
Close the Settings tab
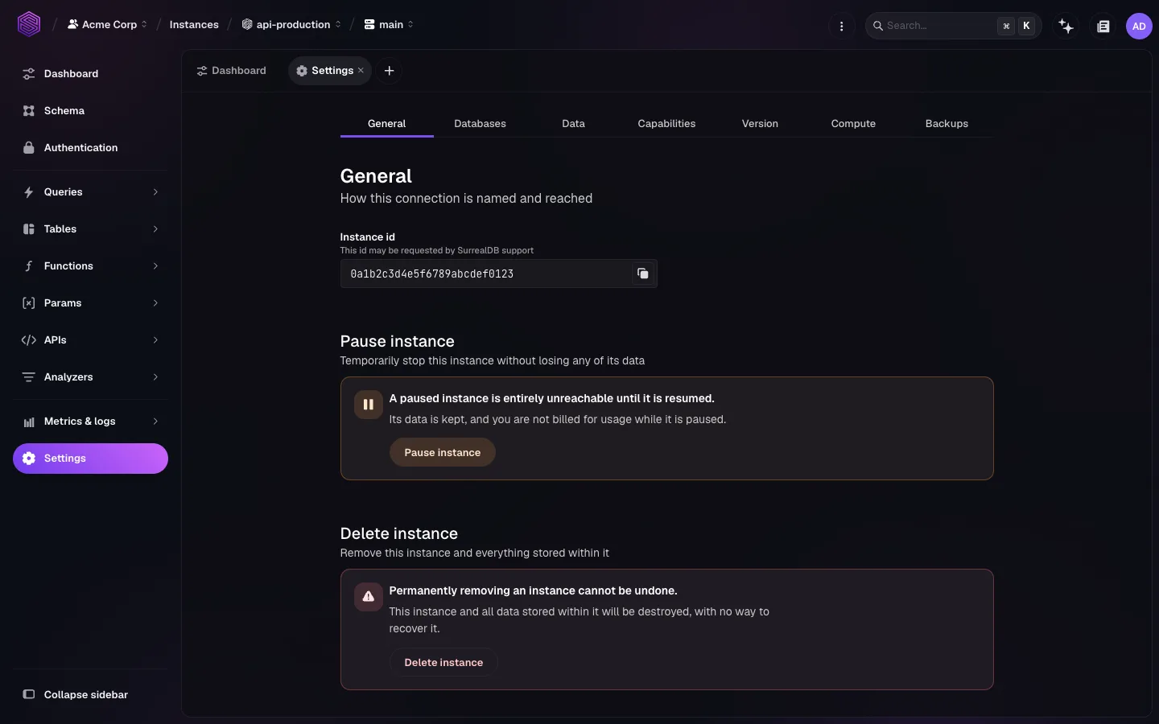(361, 71)
